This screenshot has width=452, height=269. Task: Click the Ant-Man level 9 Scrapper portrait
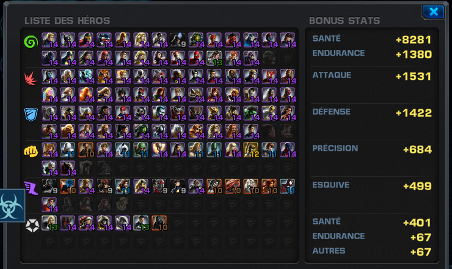pyautogui.click(x=159, y=187)
